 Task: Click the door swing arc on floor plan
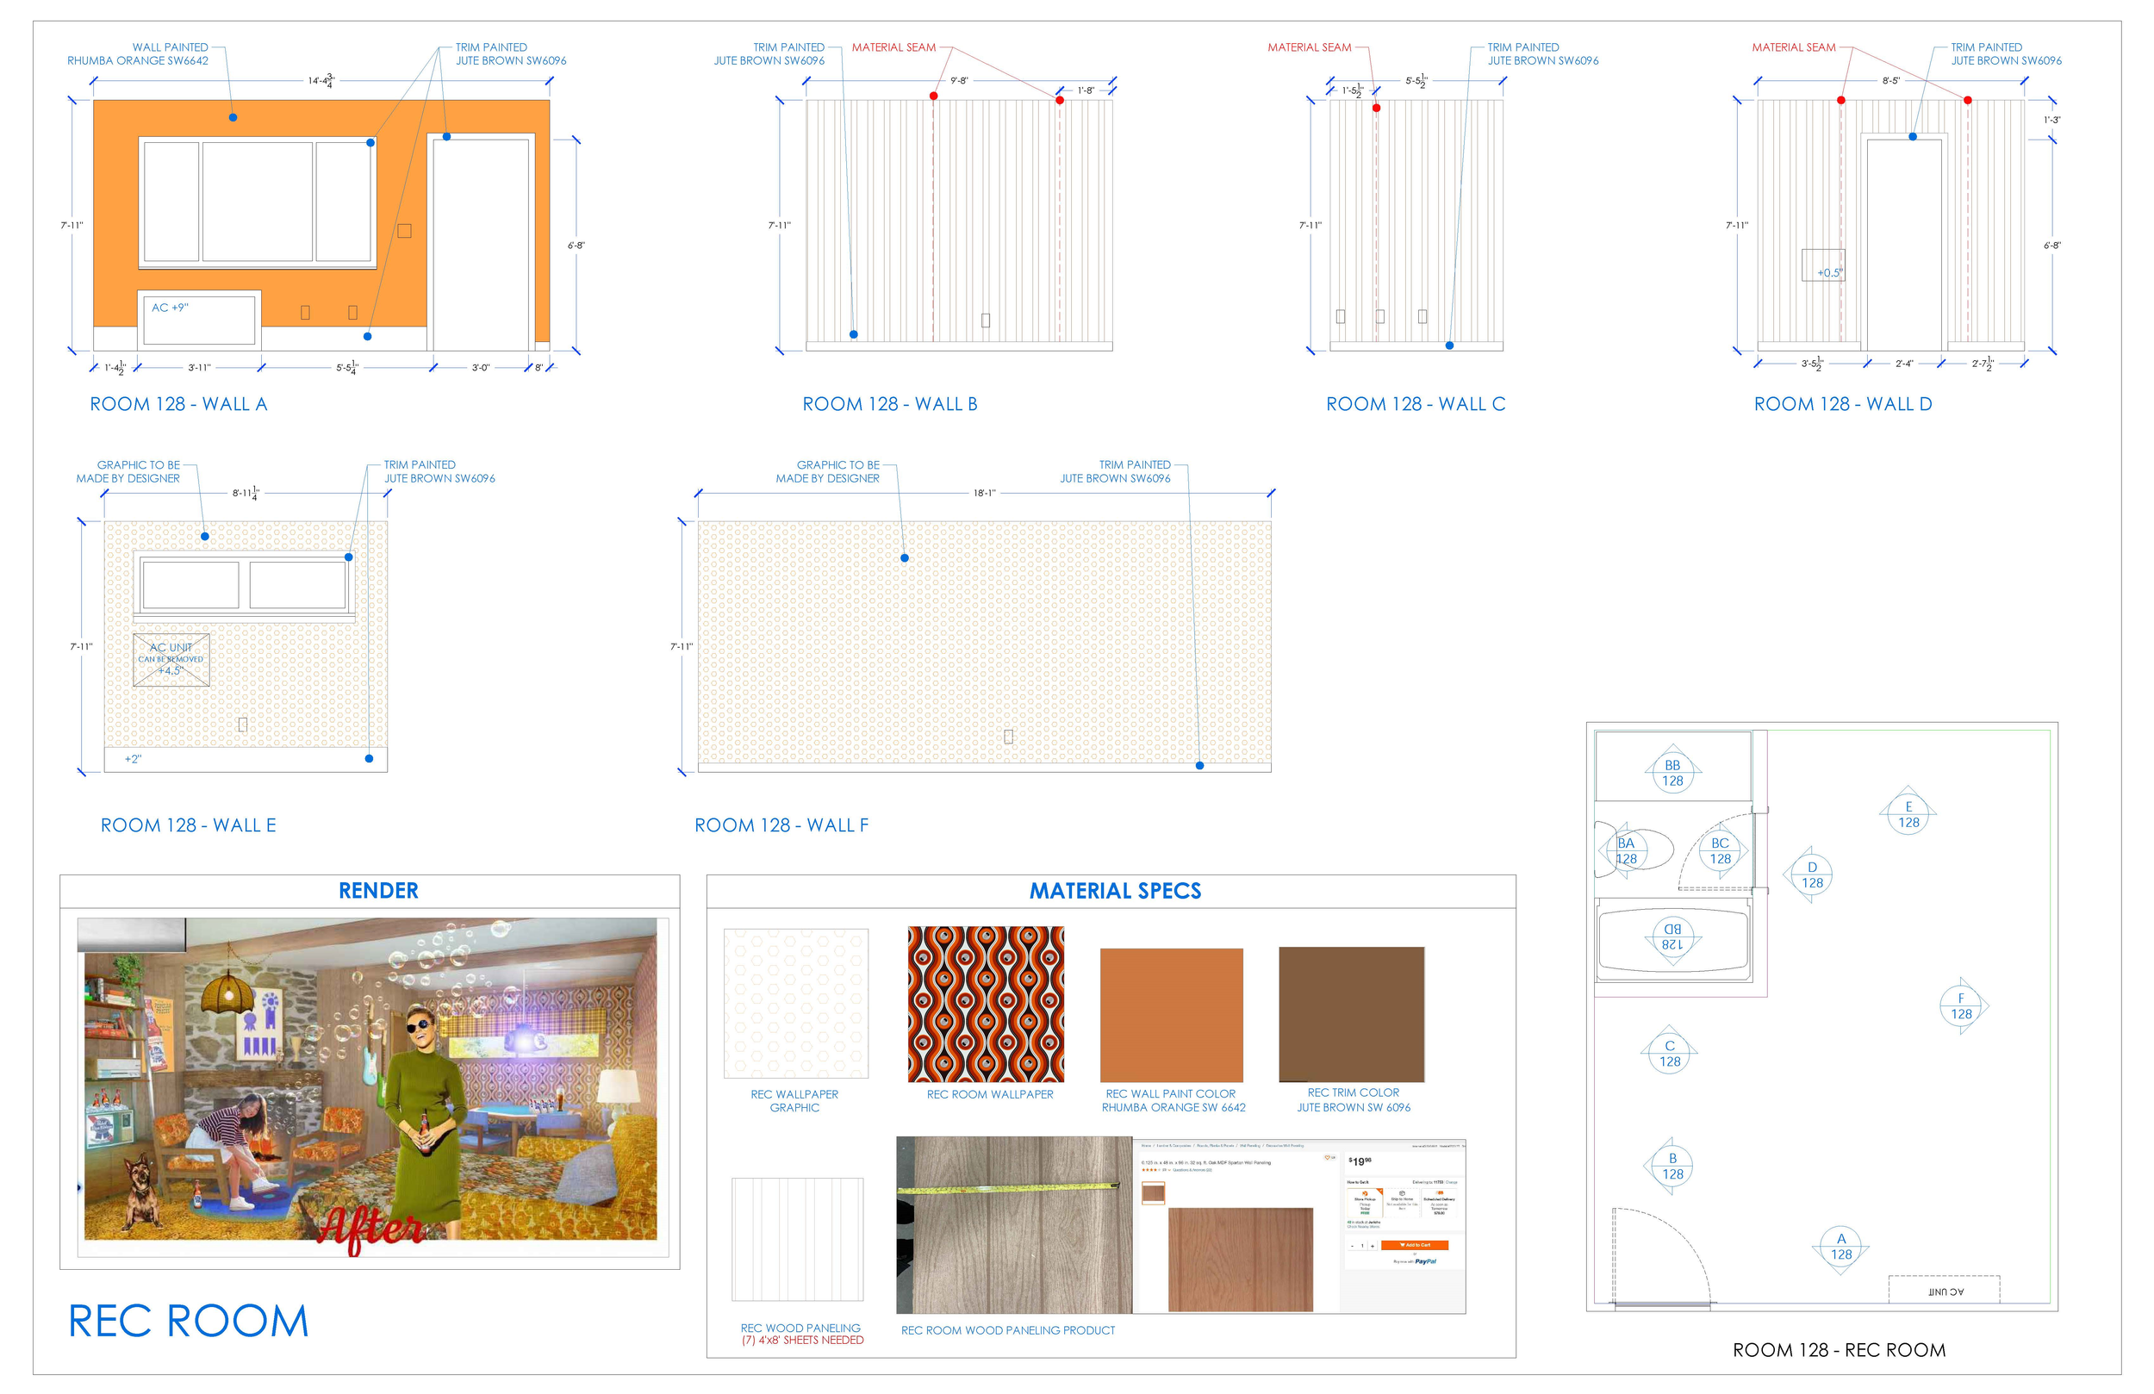pos(1664,1257)
